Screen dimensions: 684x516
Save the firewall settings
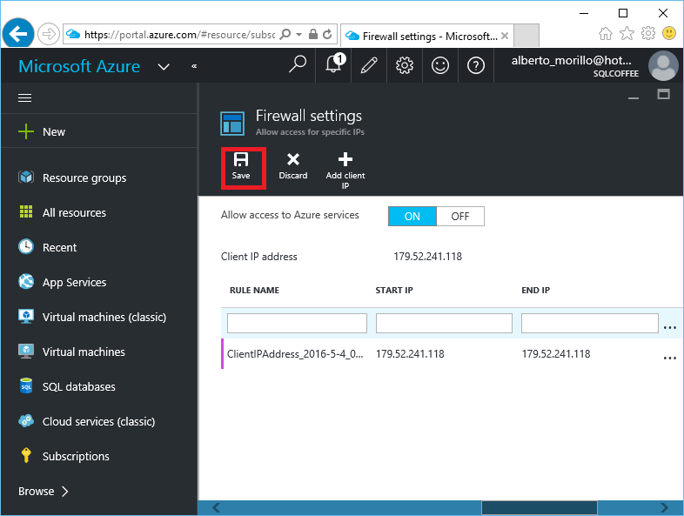(241, 165)
